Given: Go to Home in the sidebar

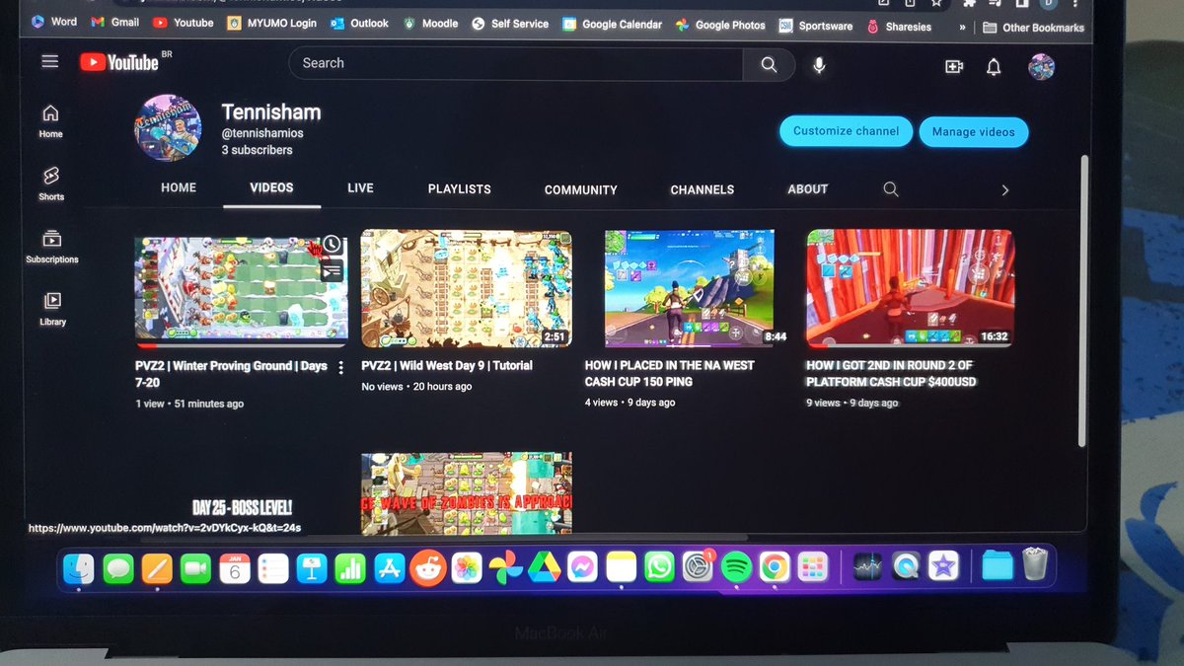Looking at the screenshot, I should [x=51, y=121].
